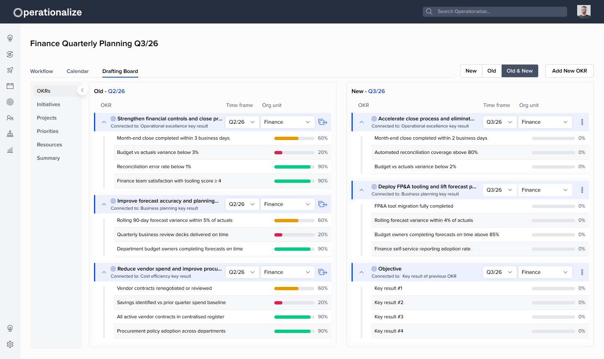Open Initiatives in side panel
Screen dimensions: 604x359
(x=48, y=104)
